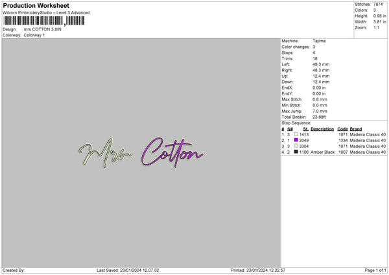Click the Code column header
389x275 pixels.
(x=342, y=129)
